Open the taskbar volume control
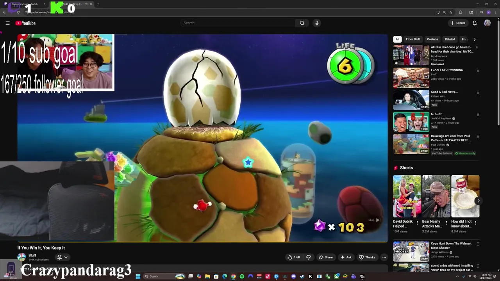 475,276
